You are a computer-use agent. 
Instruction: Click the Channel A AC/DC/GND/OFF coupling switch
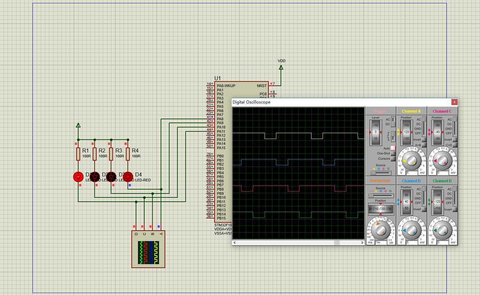click(x=424, y=126)
